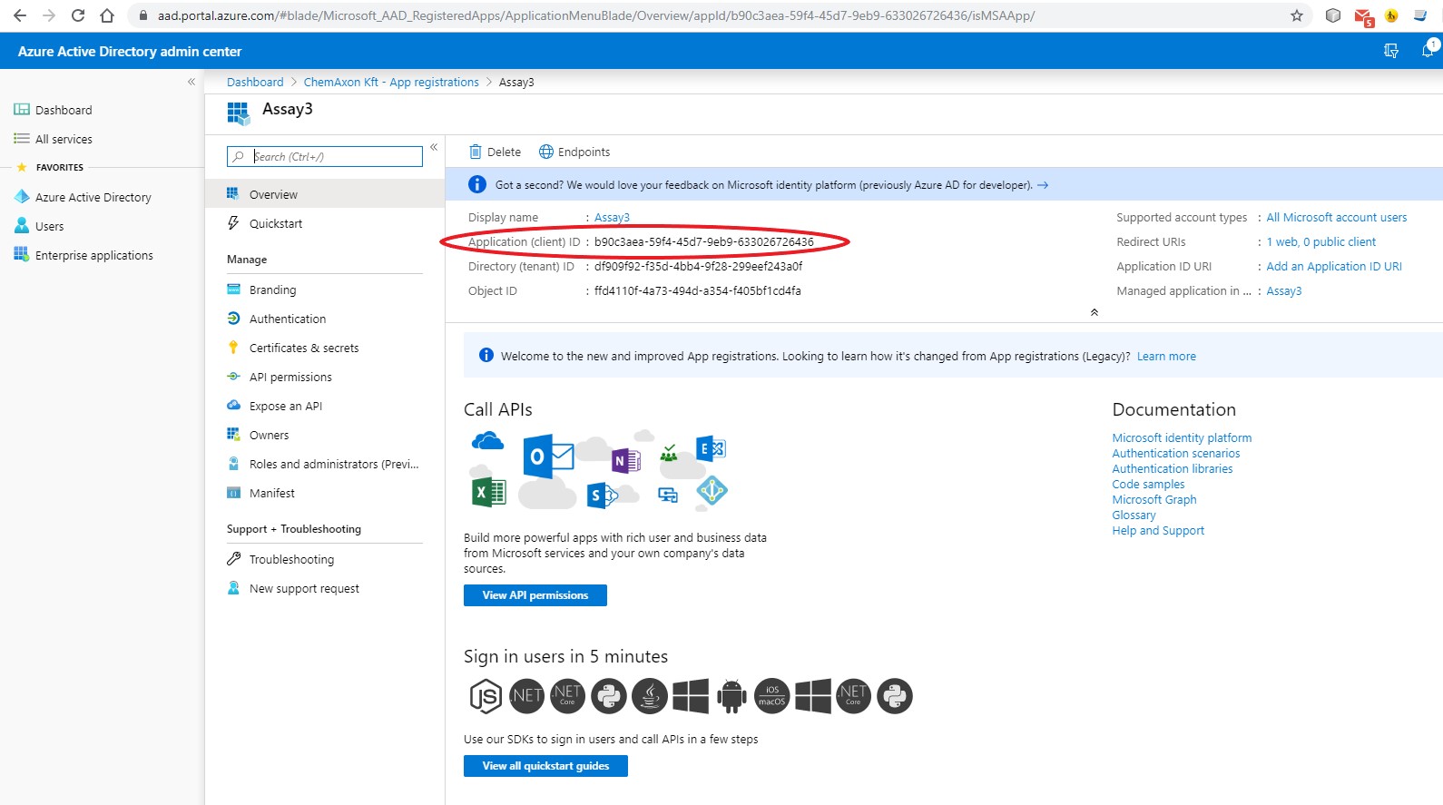Open Manifest from the side menu

click(x=271, y=493)
